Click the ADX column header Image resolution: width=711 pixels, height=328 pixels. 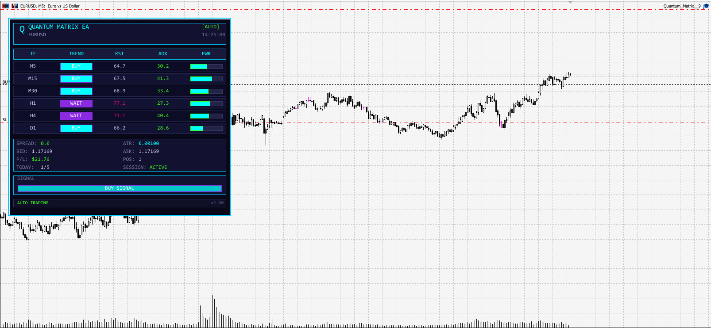point(163,54)
